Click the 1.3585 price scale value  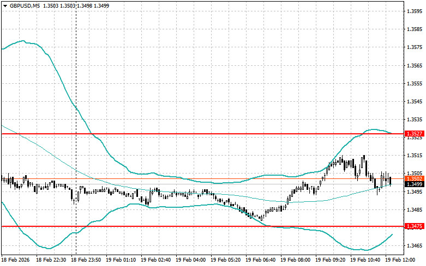(x=415, y=29)
